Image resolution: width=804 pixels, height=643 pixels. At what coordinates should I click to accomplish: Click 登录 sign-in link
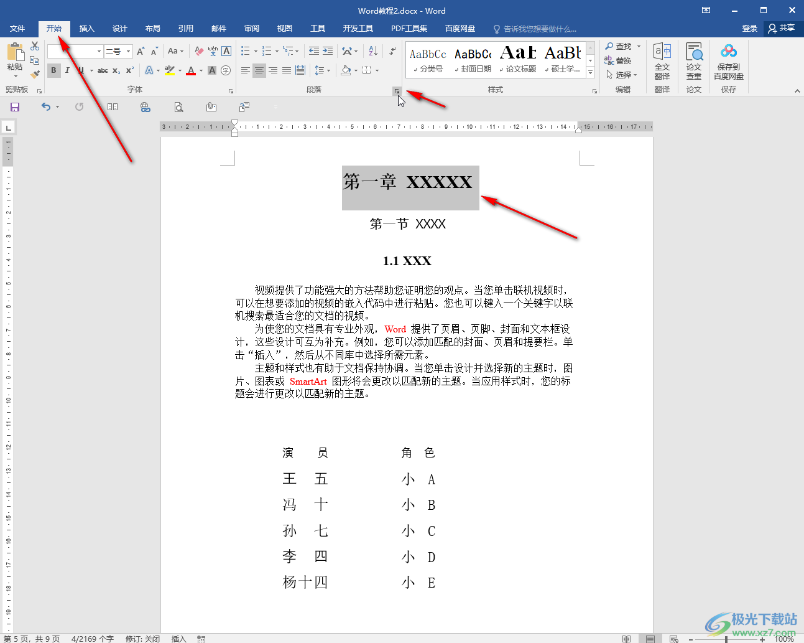tap(750, 29)
